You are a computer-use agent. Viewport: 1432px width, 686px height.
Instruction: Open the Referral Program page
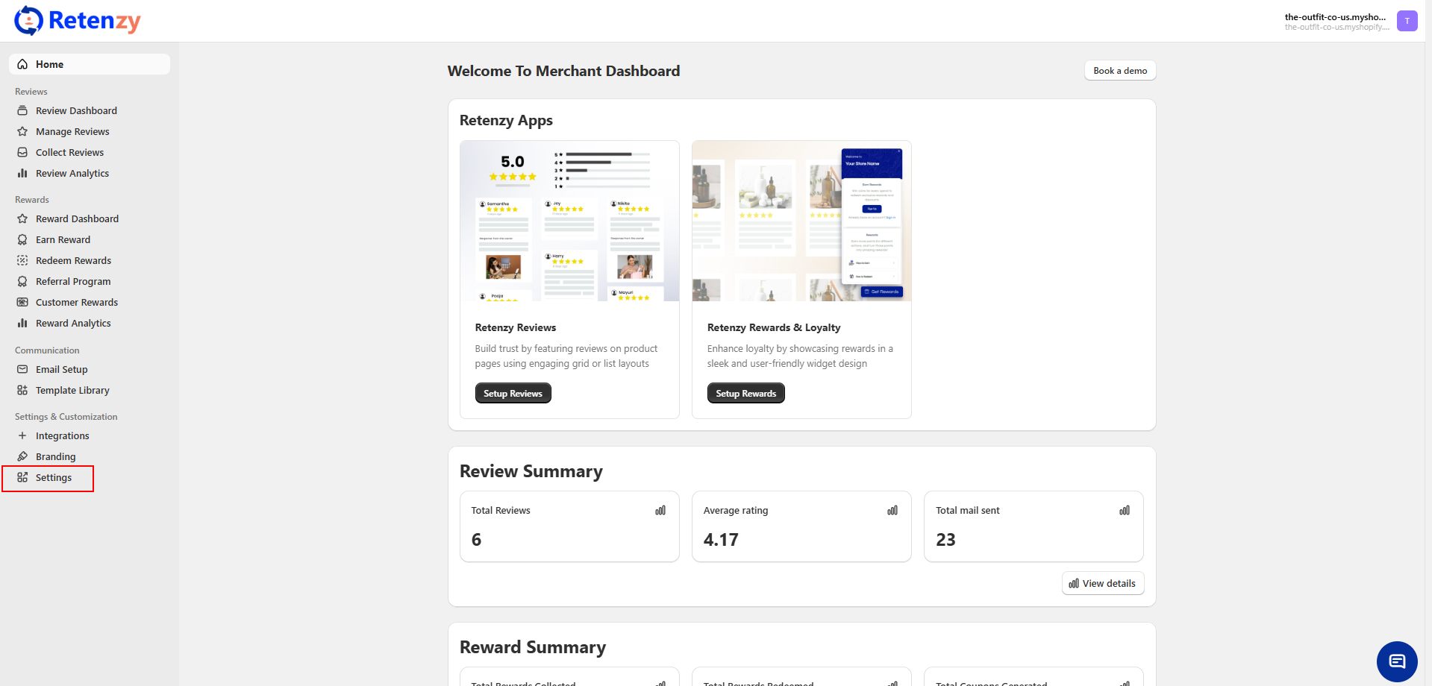(90, 281)
